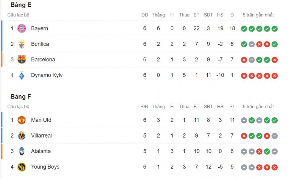This screenshot has width=289, height=179.
Task: Click the Bayern club crest icon
Action: click(22, 28)
